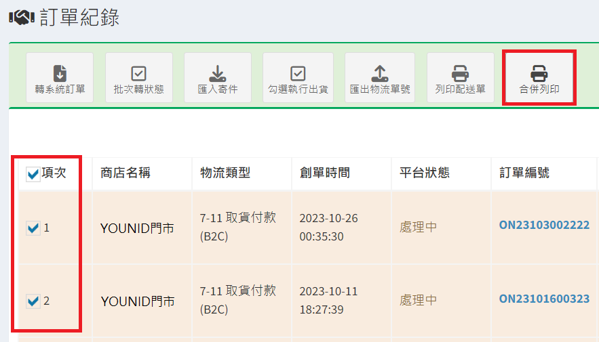The width and height of the screenshot is (599, 342).
Task: Uncheck the checkbox for row 2
Action: pos(33,301)
